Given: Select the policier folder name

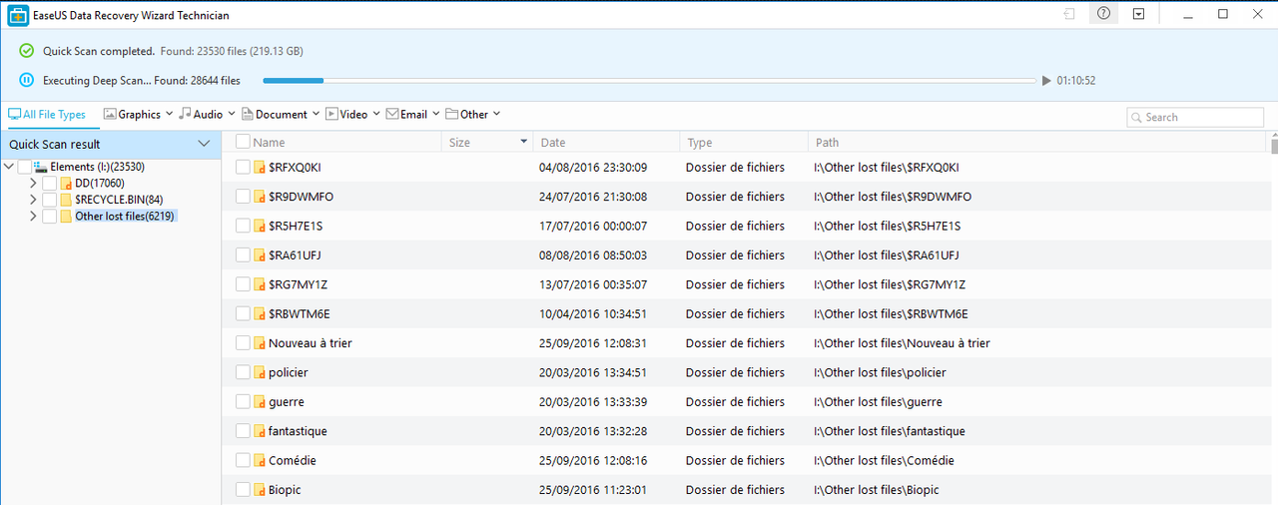Looking at the screenshot, I should point(289,372).
